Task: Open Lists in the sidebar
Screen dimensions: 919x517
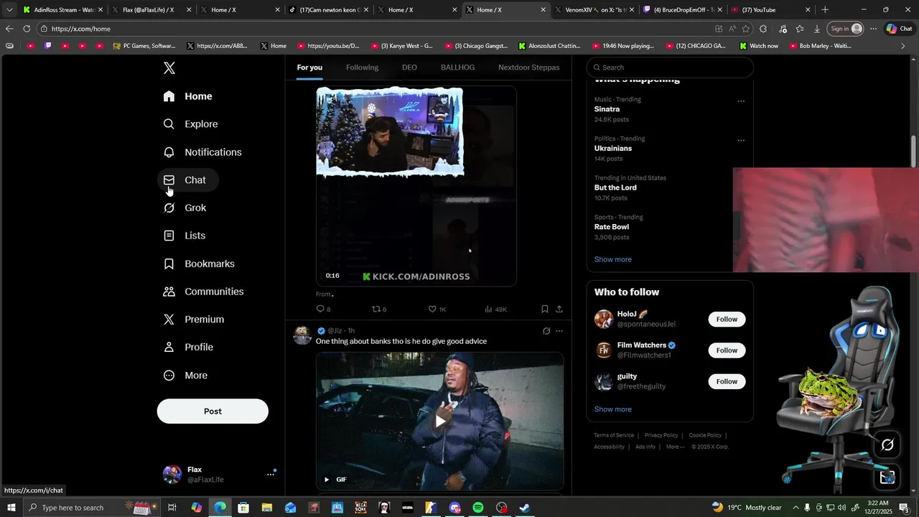Action: (185, 236)
